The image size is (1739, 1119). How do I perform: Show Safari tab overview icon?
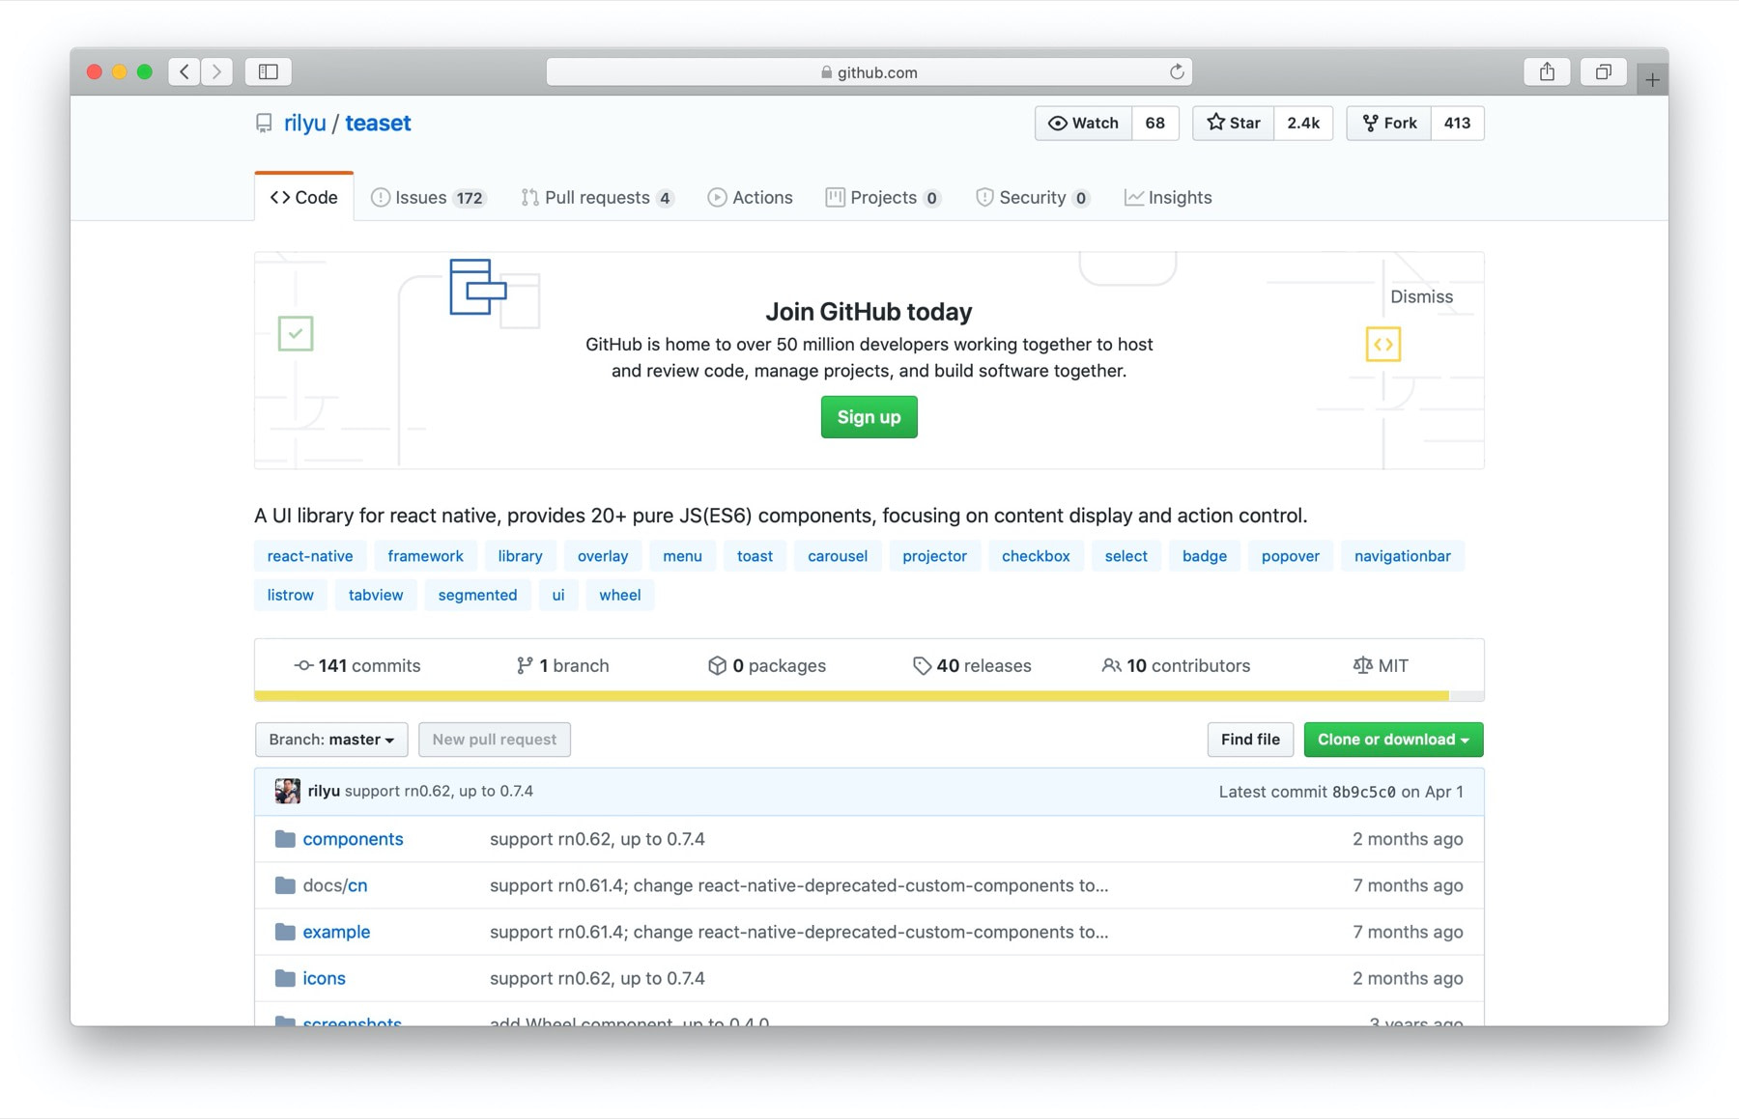(1603, 71)
